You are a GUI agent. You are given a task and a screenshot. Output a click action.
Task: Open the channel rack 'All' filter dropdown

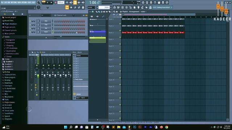pos(46,15)
